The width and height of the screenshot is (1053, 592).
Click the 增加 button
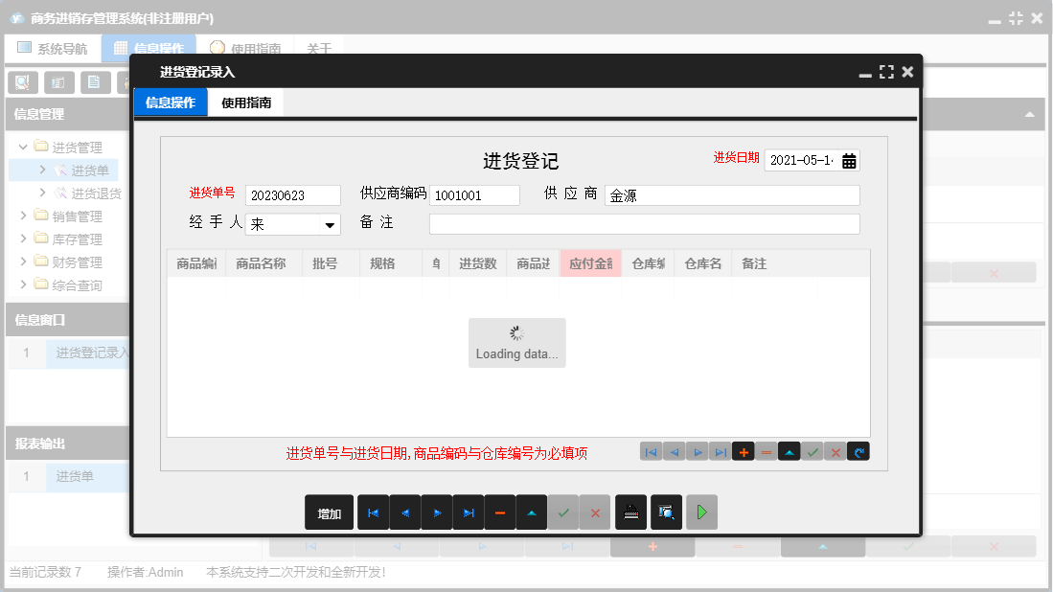329,512
